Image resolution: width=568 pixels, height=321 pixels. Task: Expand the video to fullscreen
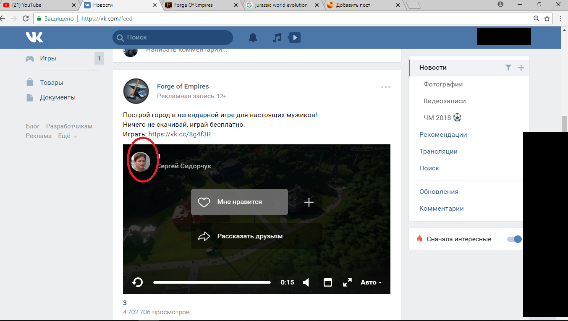pyautogui.click(x=347, y=282)
